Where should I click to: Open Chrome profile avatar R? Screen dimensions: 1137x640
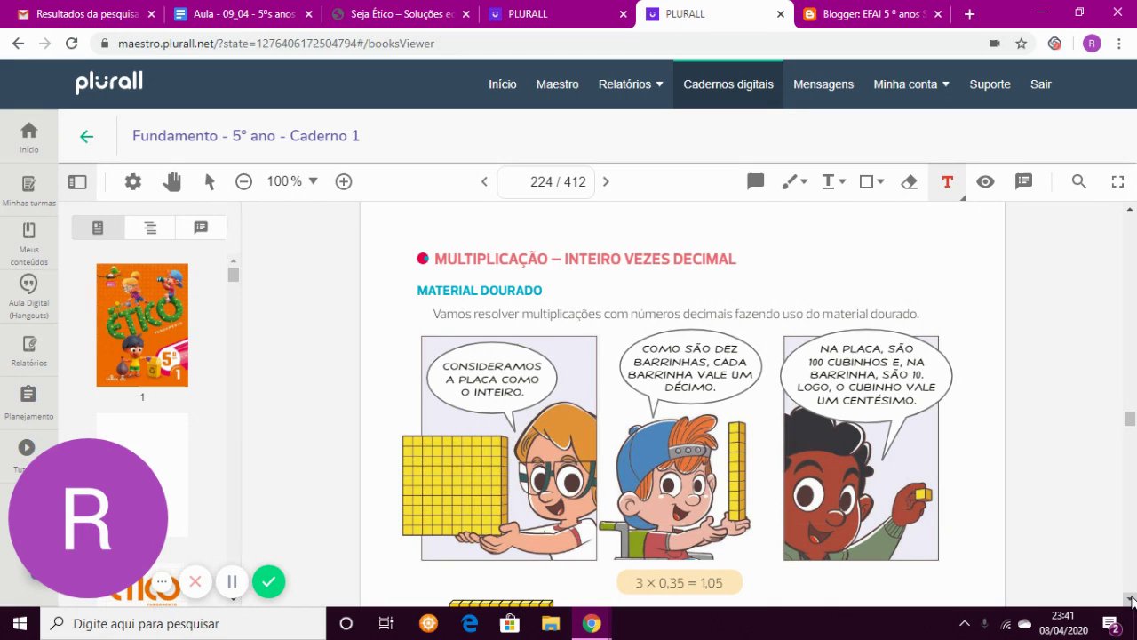pos(1092,44)
